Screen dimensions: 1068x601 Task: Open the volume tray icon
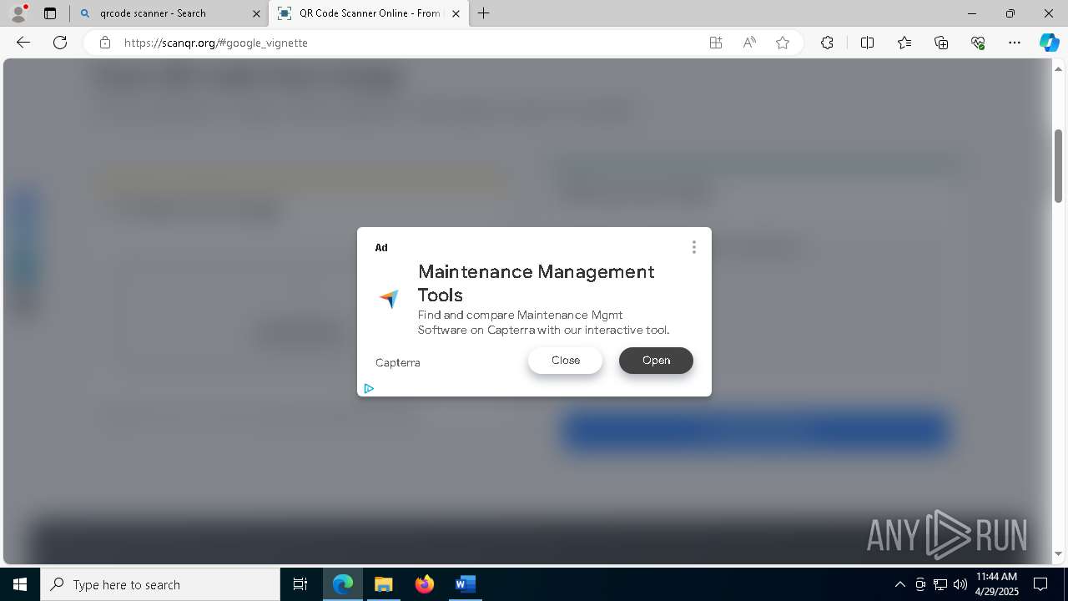point(960,584)
